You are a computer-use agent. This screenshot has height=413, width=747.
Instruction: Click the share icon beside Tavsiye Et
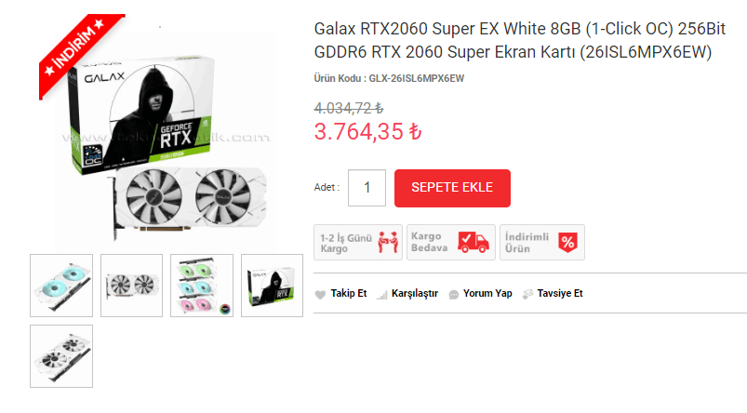click(527, 294)
